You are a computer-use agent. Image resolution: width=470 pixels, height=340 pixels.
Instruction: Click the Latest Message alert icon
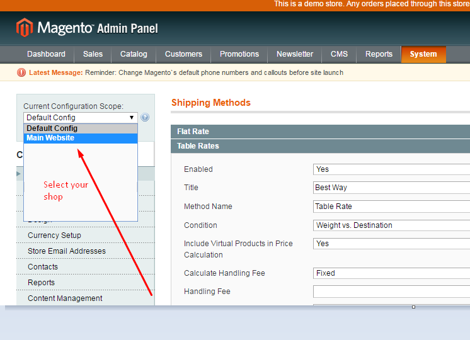coord(21,72)
